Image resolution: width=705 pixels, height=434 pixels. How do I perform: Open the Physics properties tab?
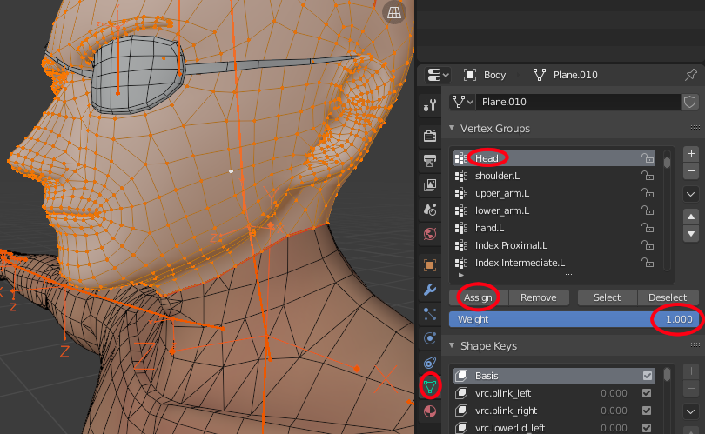430,338
